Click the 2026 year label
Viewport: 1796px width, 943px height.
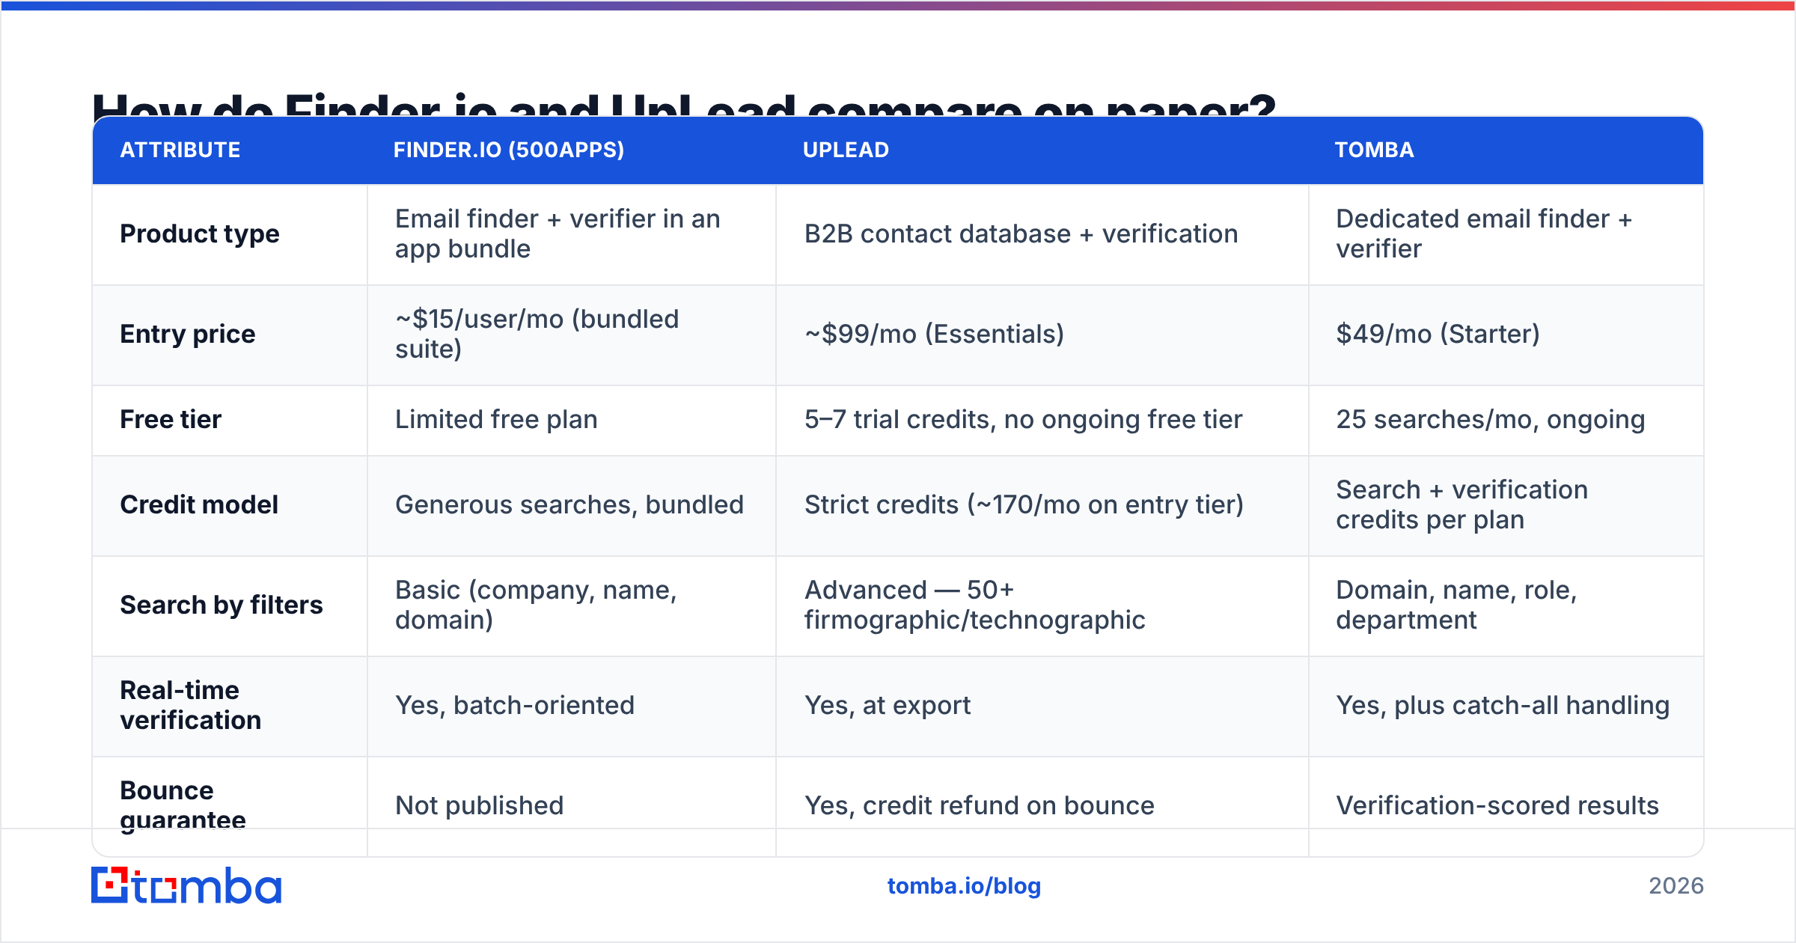point(1676,886)
